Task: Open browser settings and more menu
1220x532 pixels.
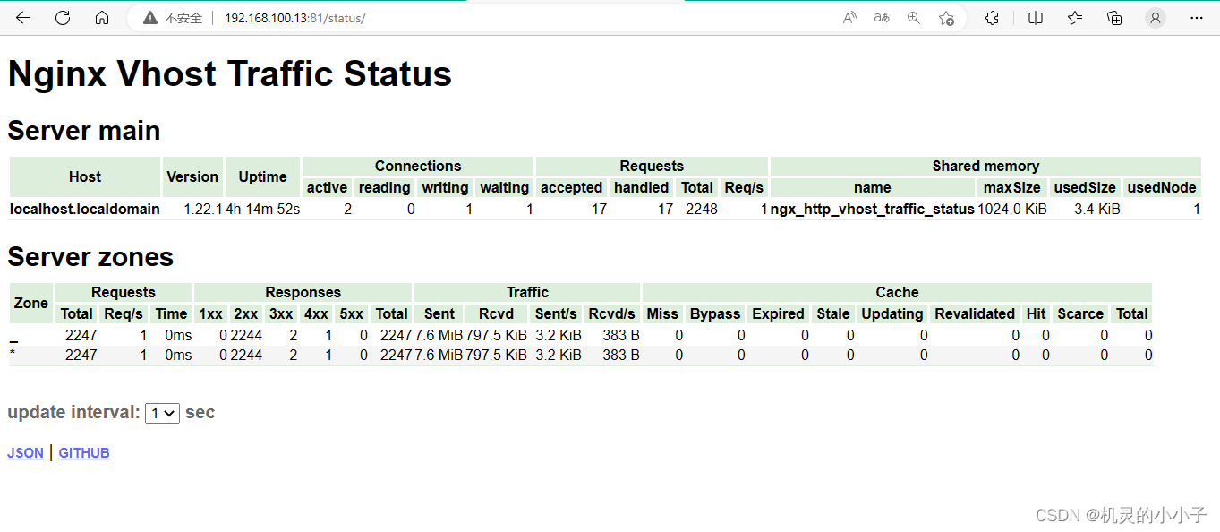Action: click(1197, 18)
